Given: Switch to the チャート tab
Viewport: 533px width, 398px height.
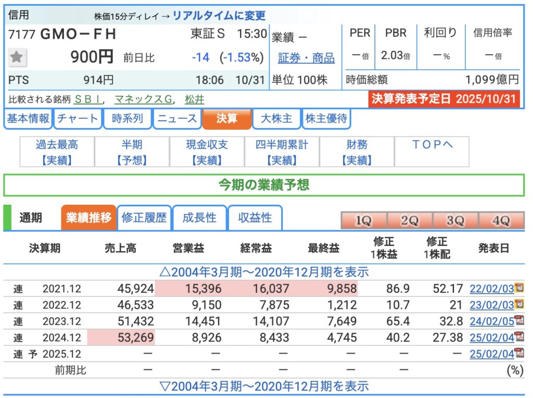Looking at the screenshot, I should 78,119.
